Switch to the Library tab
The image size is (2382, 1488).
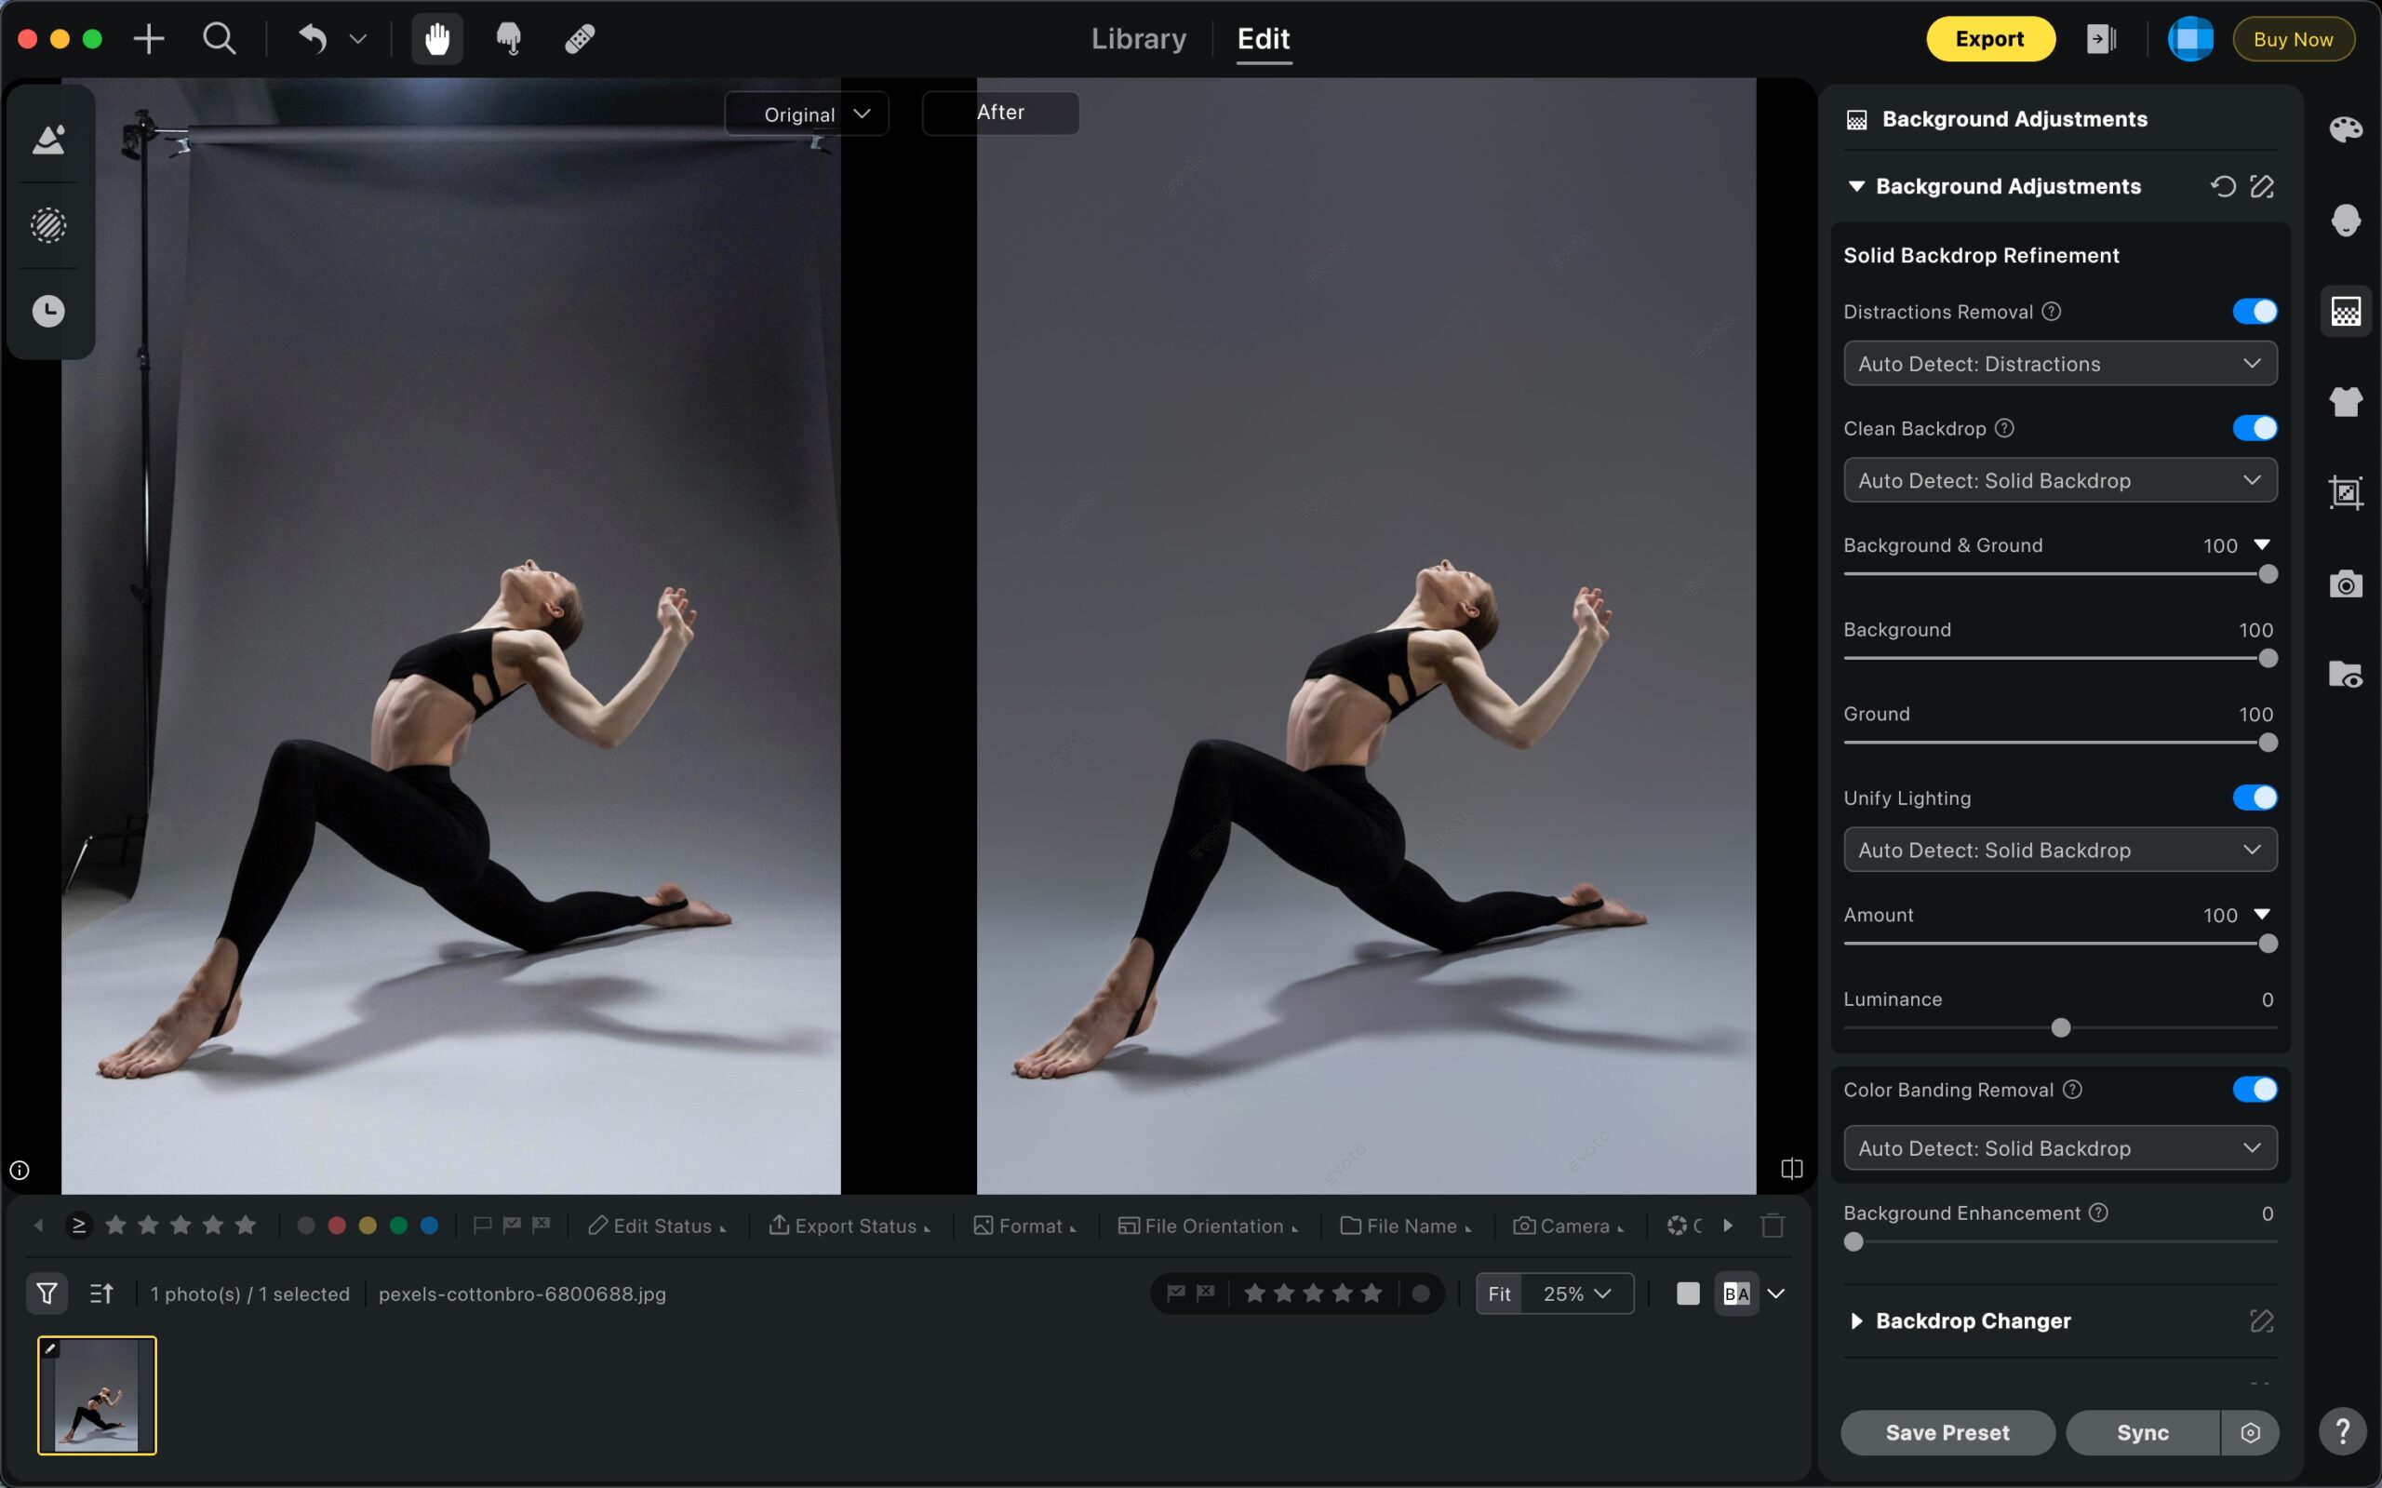pos(1138,39)
